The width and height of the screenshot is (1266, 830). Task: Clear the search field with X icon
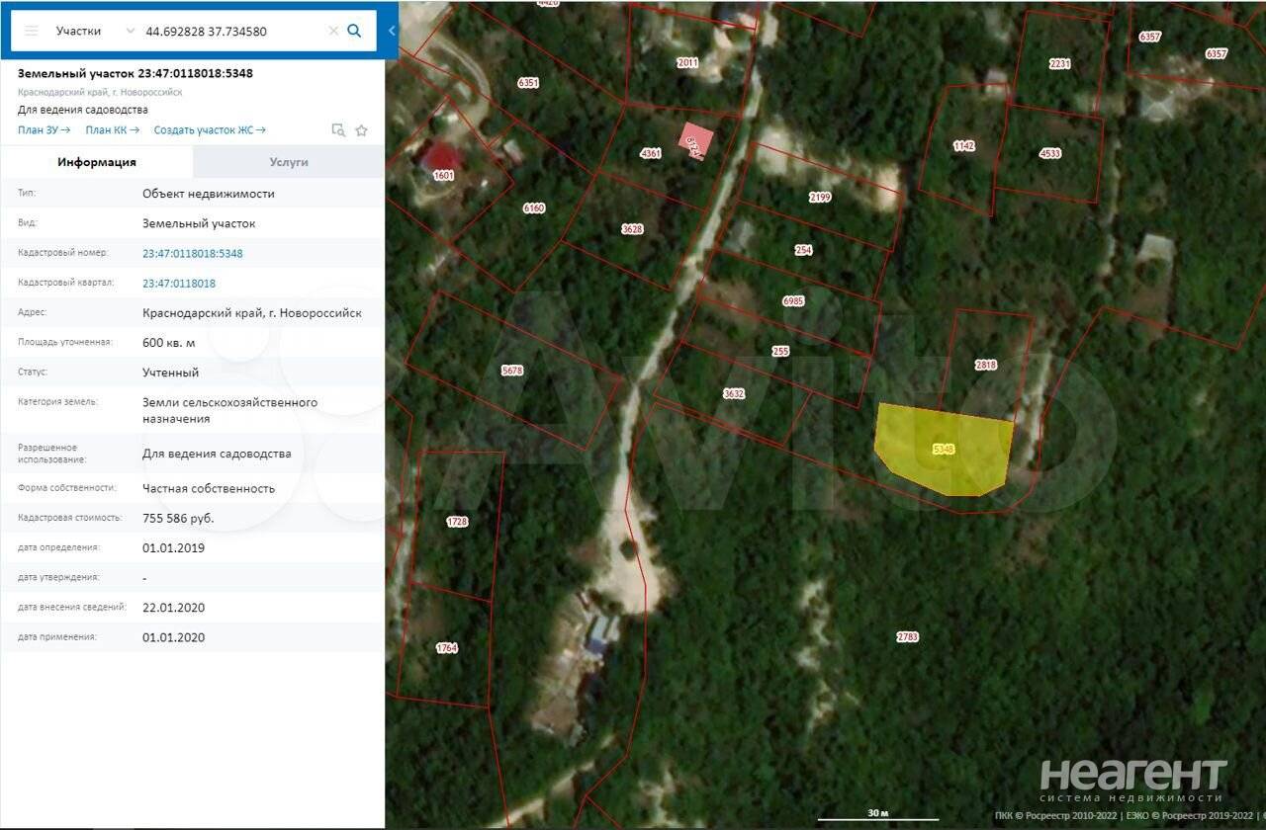click(333, 31)
